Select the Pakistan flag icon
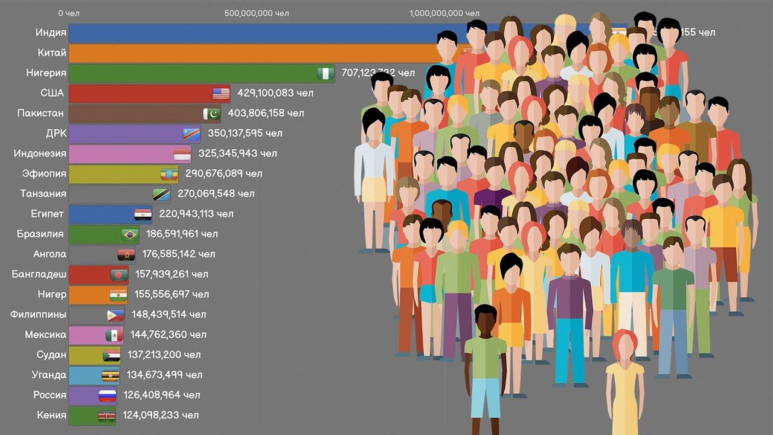The height and width of the screenshot is (435, 773). click(x=211, y=114)
